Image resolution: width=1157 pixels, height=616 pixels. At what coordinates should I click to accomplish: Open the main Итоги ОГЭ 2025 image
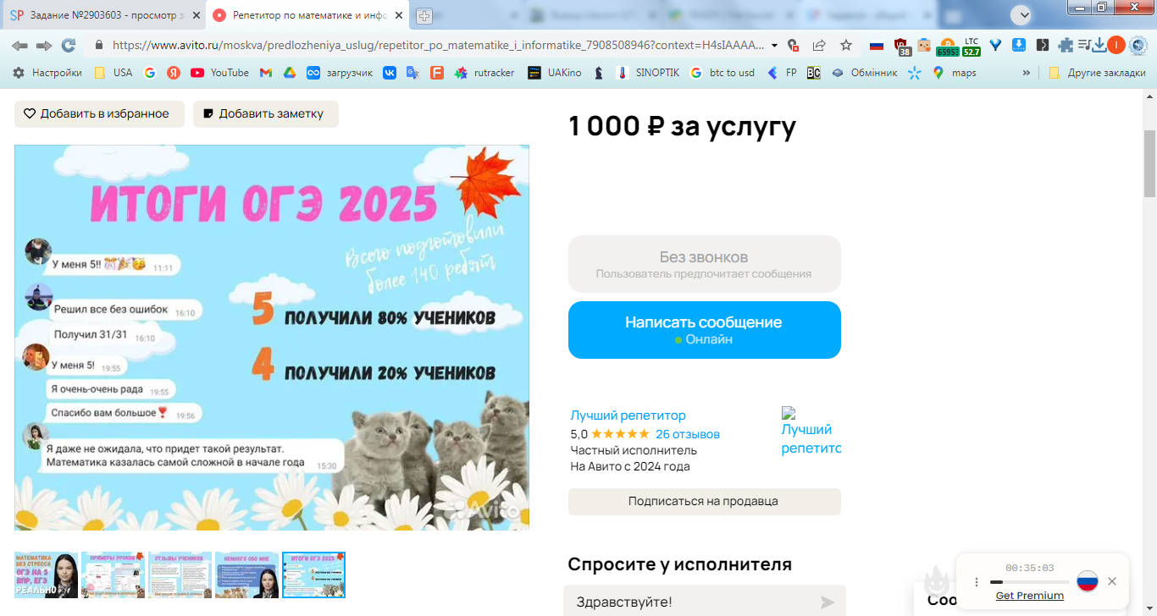tap(272, 338)
